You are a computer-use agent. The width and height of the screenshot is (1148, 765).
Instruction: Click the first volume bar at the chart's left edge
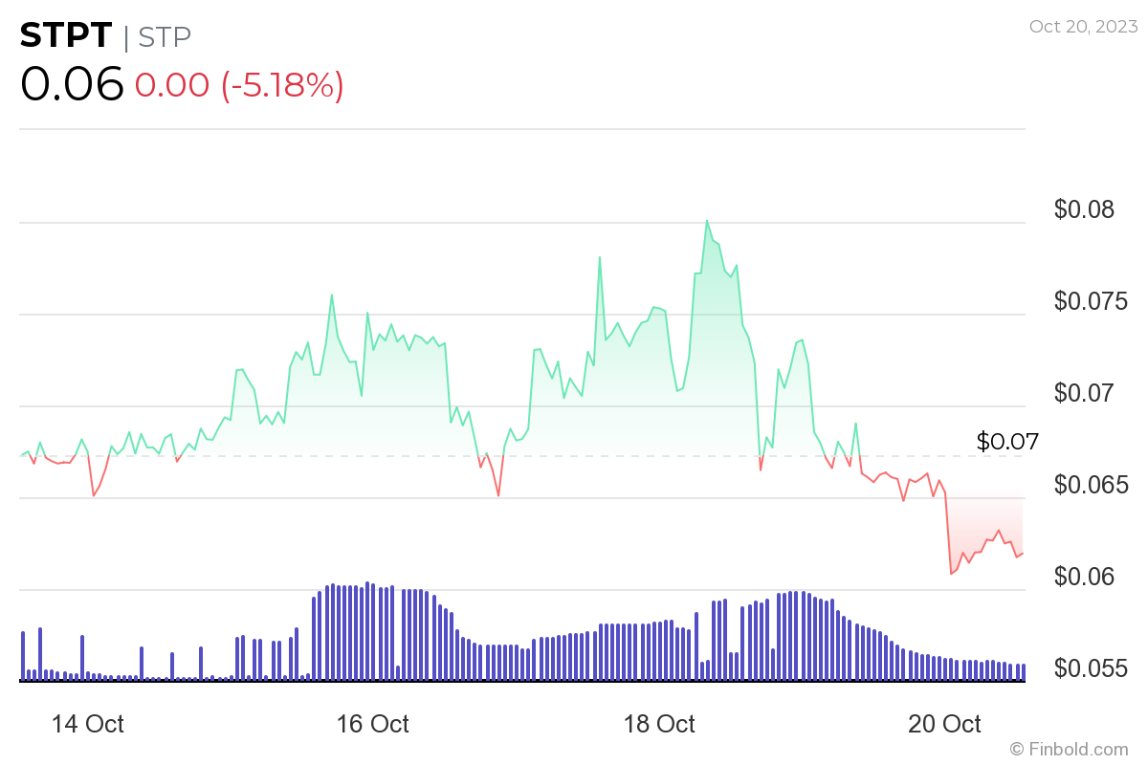coord(23,656)
